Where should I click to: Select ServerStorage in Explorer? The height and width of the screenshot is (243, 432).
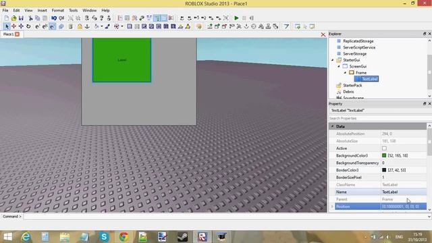point(354,54)
